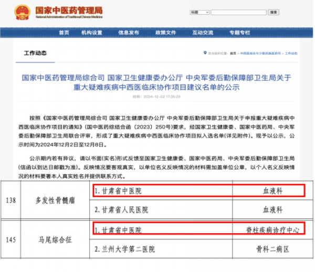Click 血液科 beside 甘肃省人民医院
The image size is (315, 272).
272,210
